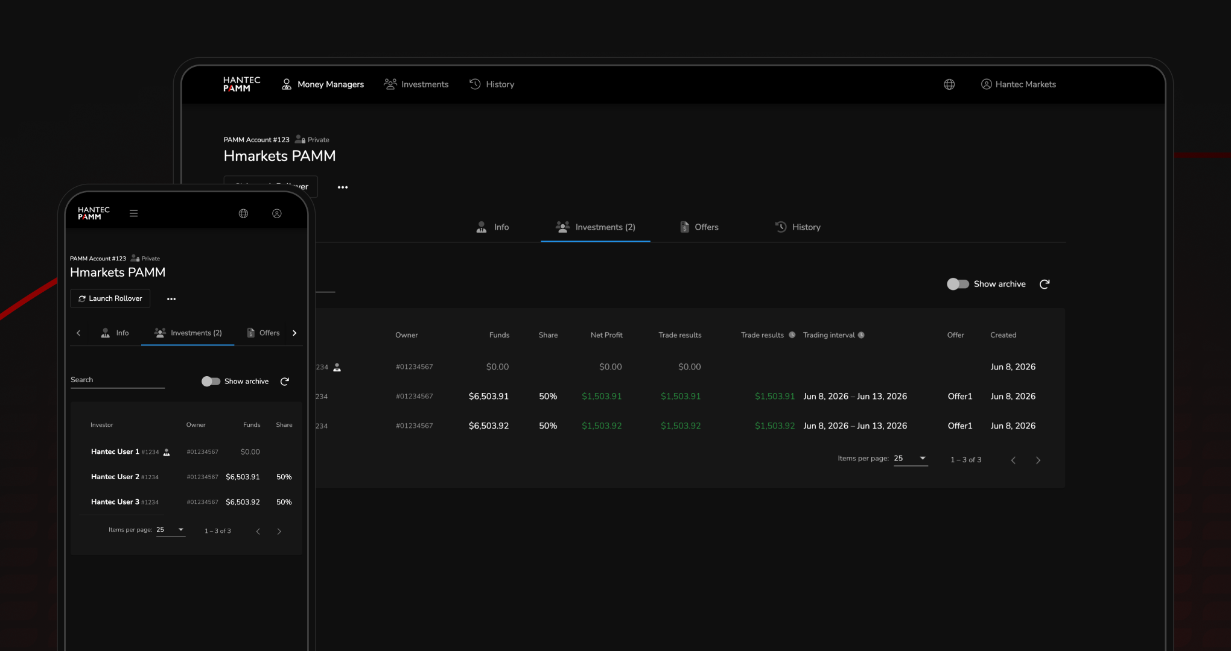Open language globe icon in desktop header

949,84
